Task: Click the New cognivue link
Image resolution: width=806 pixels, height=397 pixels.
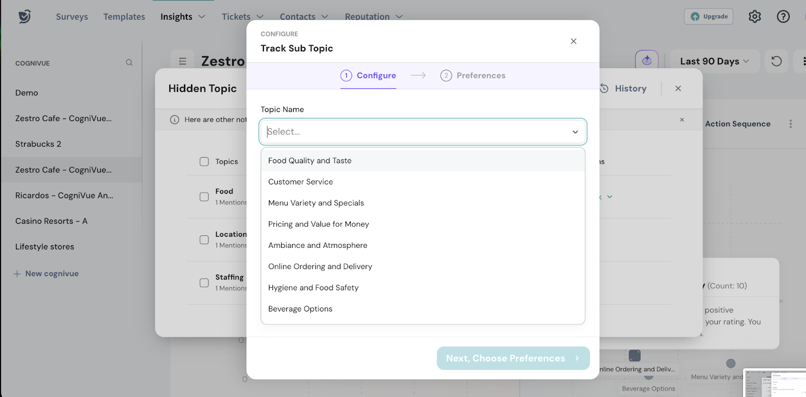Action: [52, 274]
